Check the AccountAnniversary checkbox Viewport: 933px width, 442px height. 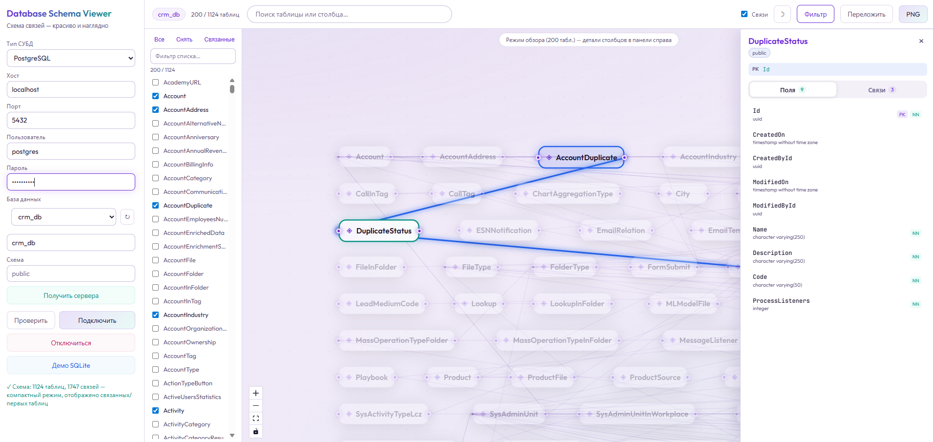tap(155, 137)
